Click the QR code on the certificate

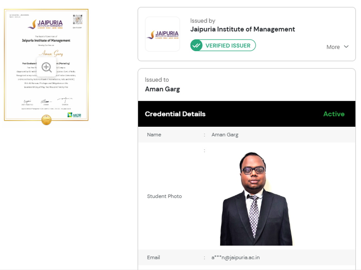pos(77,19)
